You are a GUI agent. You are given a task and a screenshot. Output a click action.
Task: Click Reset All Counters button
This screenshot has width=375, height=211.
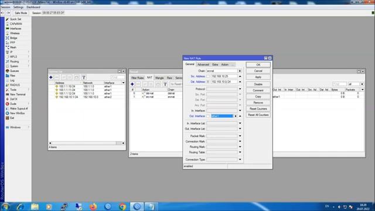[x=258, y=115]
